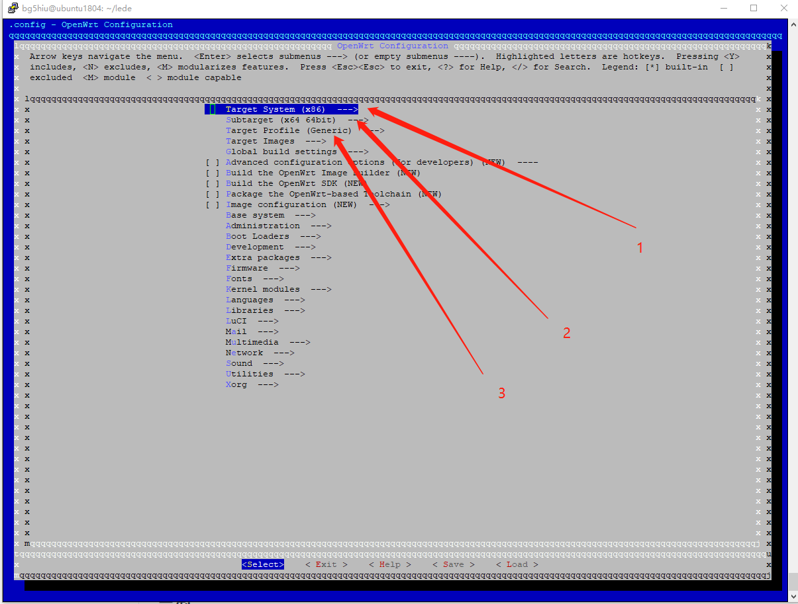Toggle Advanced configuration options checkbox
Screen dimensions: 798x604
213,163
